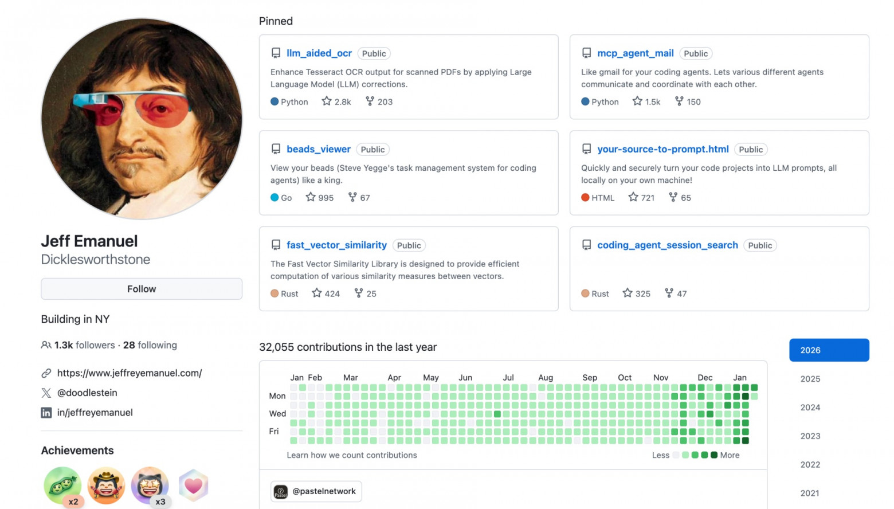The height and width of the screenshot is (509, 894).
Task: Click the darkest green legend square beside More
Action: (714, 455)
